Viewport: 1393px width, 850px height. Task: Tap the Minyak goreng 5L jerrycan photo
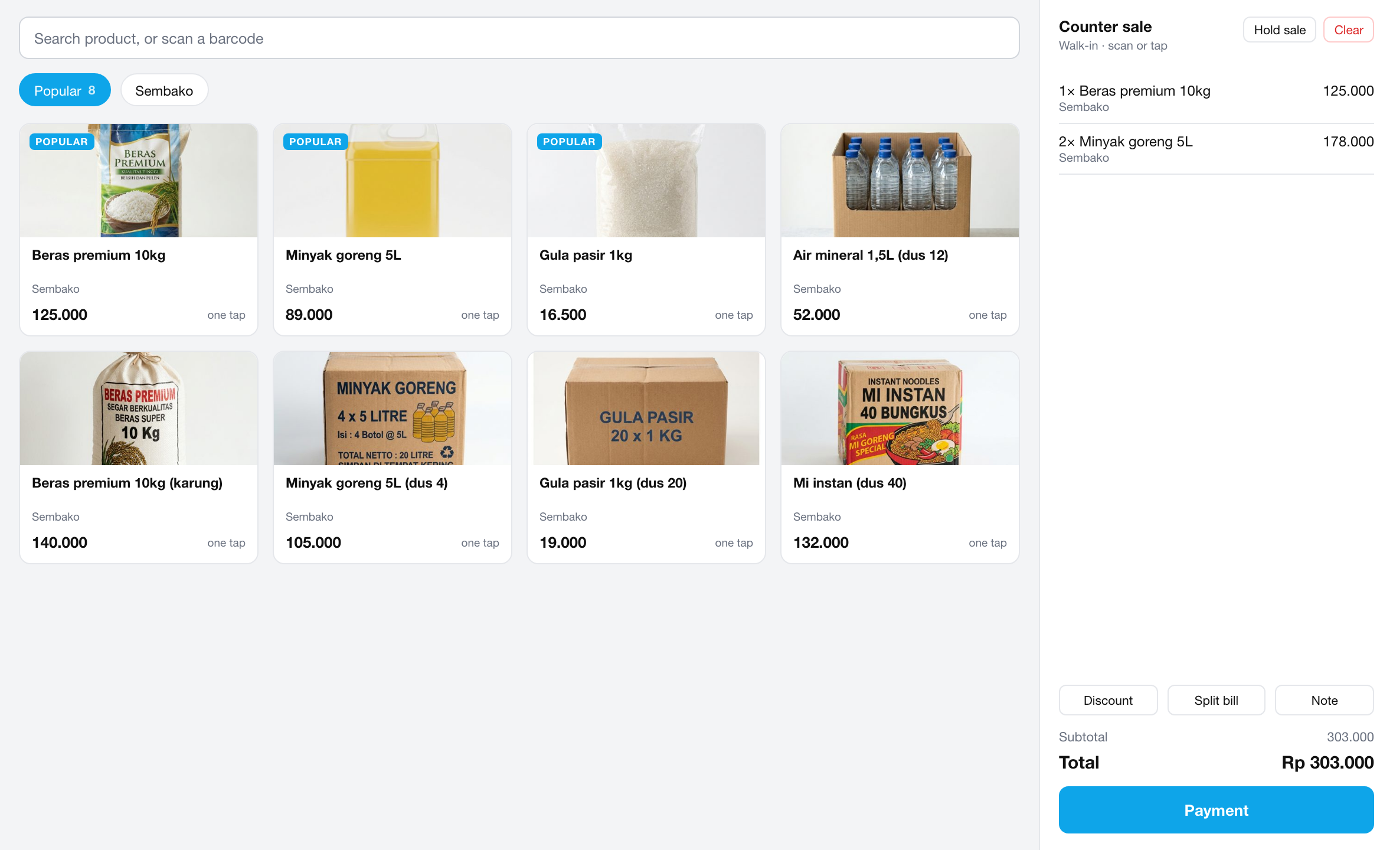[x=393, y=181]
